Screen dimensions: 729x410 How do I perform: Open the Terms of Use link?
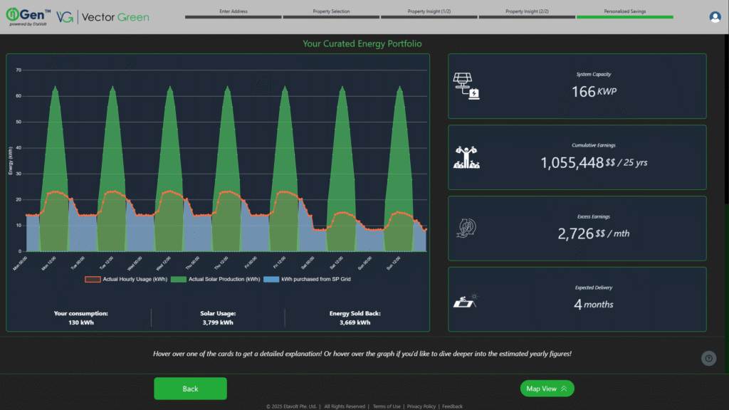[x=387, y=406]
